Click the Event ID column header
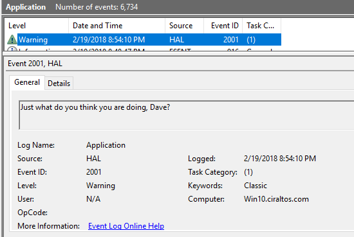The width and height of the screenshot is (354, 237). point(223,26)
